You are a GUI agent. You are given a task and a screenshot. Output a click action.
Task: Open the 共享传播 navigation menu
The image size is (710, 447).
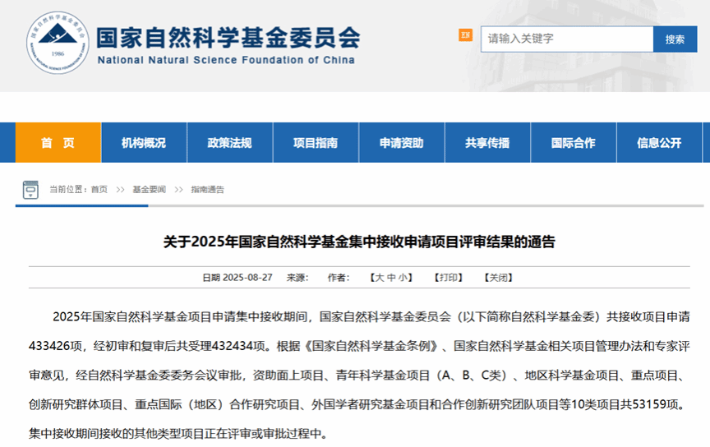click(x=487, y=143)
